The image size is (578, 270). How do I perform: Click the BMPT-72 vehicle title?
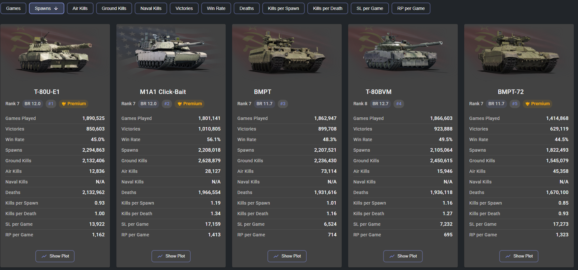click(x=511, y=92)
